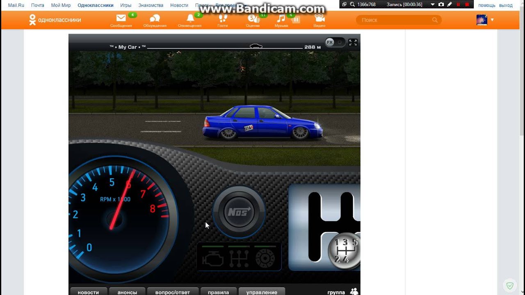The image size is (525, 295).
Task: Open the группа people icon
Action: click(x=354, y=292)
